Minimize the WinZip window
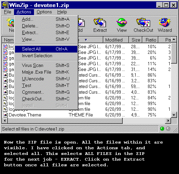179x174 pixels. click(x=159, y=5)
